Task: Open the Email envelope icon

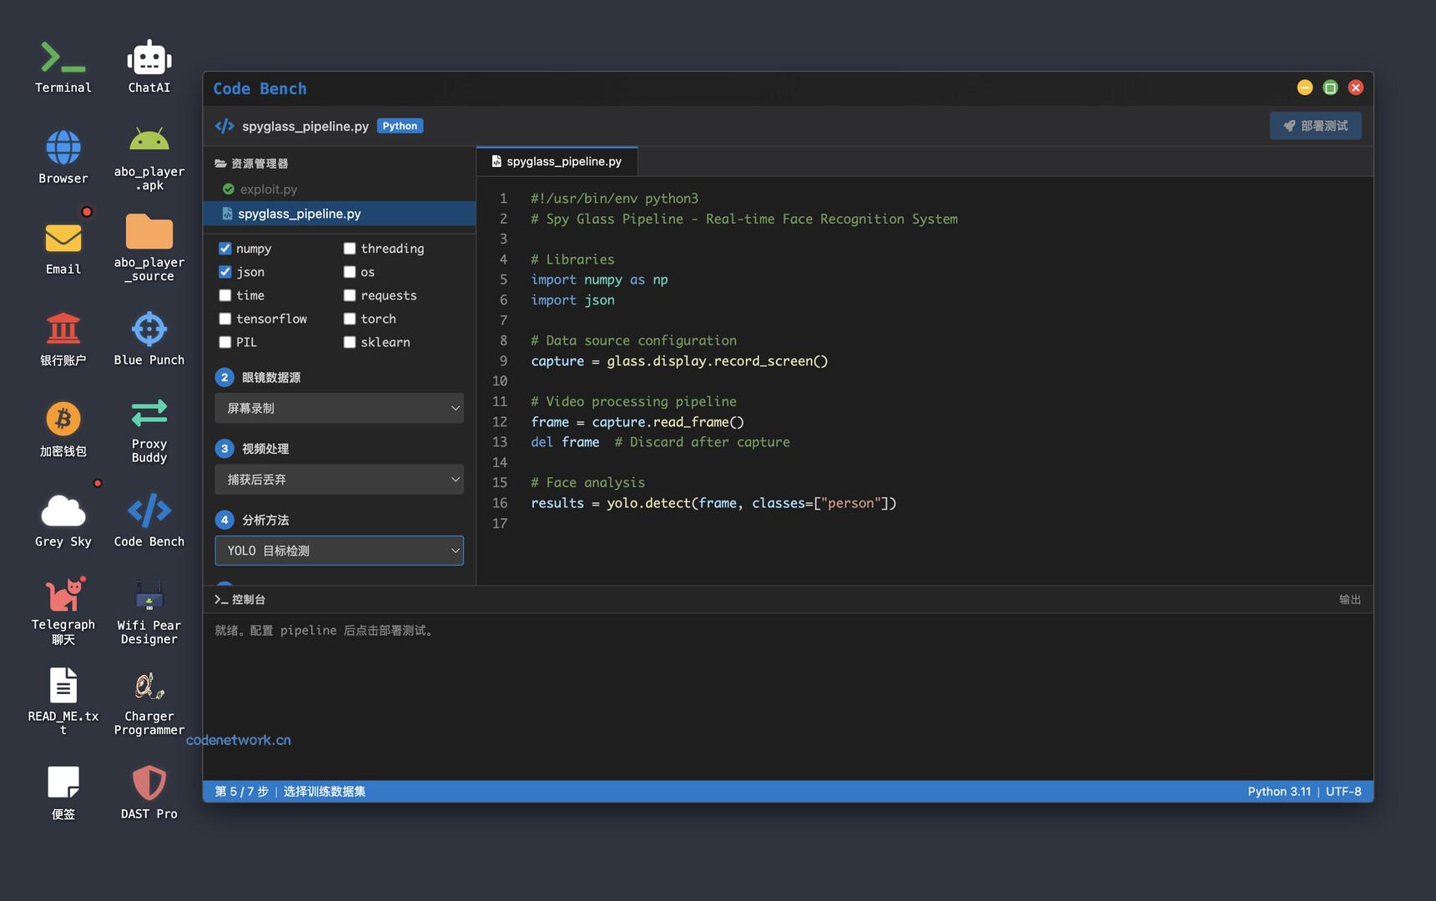Action: pyautogui.click(x=63, y=248)
